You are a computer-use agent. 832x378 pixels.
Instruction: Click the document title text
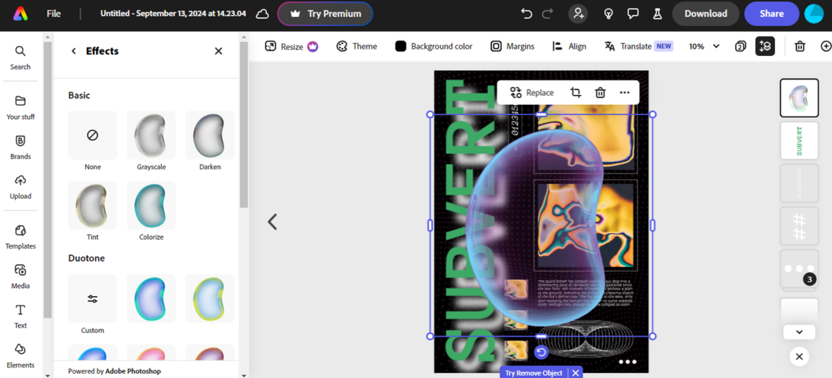pyautogui.click(x=173, y=14)
